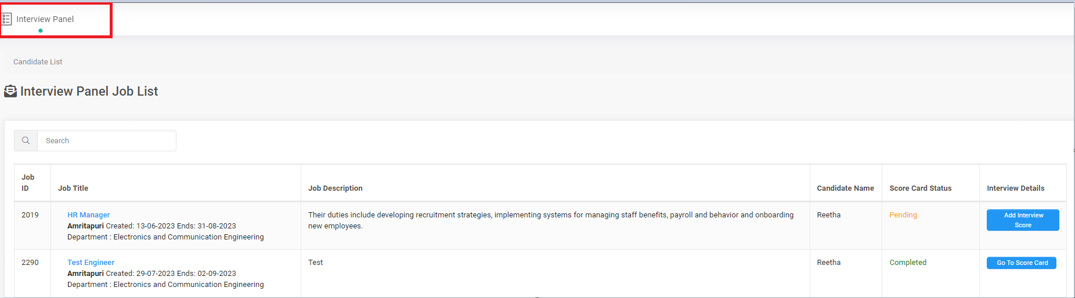Open the HR Manager job link
Image resolution: width=1075 pixels, height=298 pixels.
pyautogui.click(x=88, y=215)
